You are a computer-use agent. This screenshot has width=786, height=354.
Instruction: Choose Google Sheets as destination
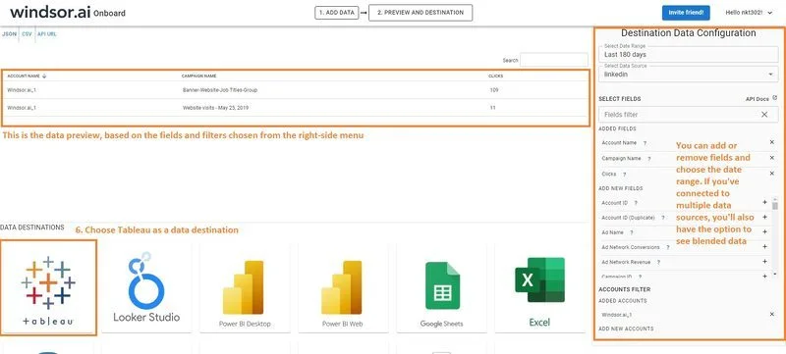click(x=441, y=287)
